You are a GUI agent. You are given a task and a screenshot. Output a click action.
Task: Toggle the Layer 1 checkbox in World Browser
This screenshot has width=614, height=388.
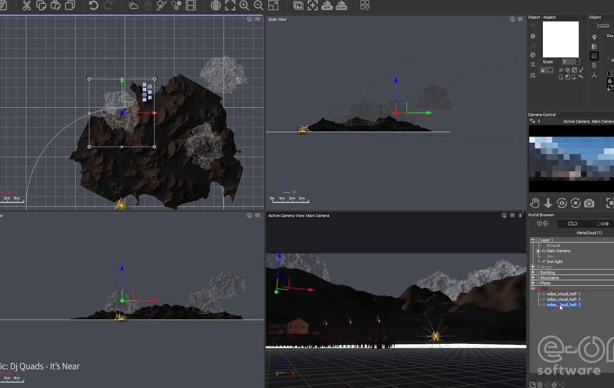538,240
